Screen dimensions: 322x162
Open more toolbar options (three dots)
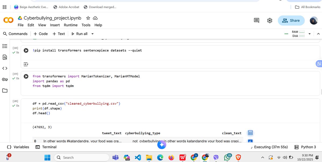[x=287, y=34]
